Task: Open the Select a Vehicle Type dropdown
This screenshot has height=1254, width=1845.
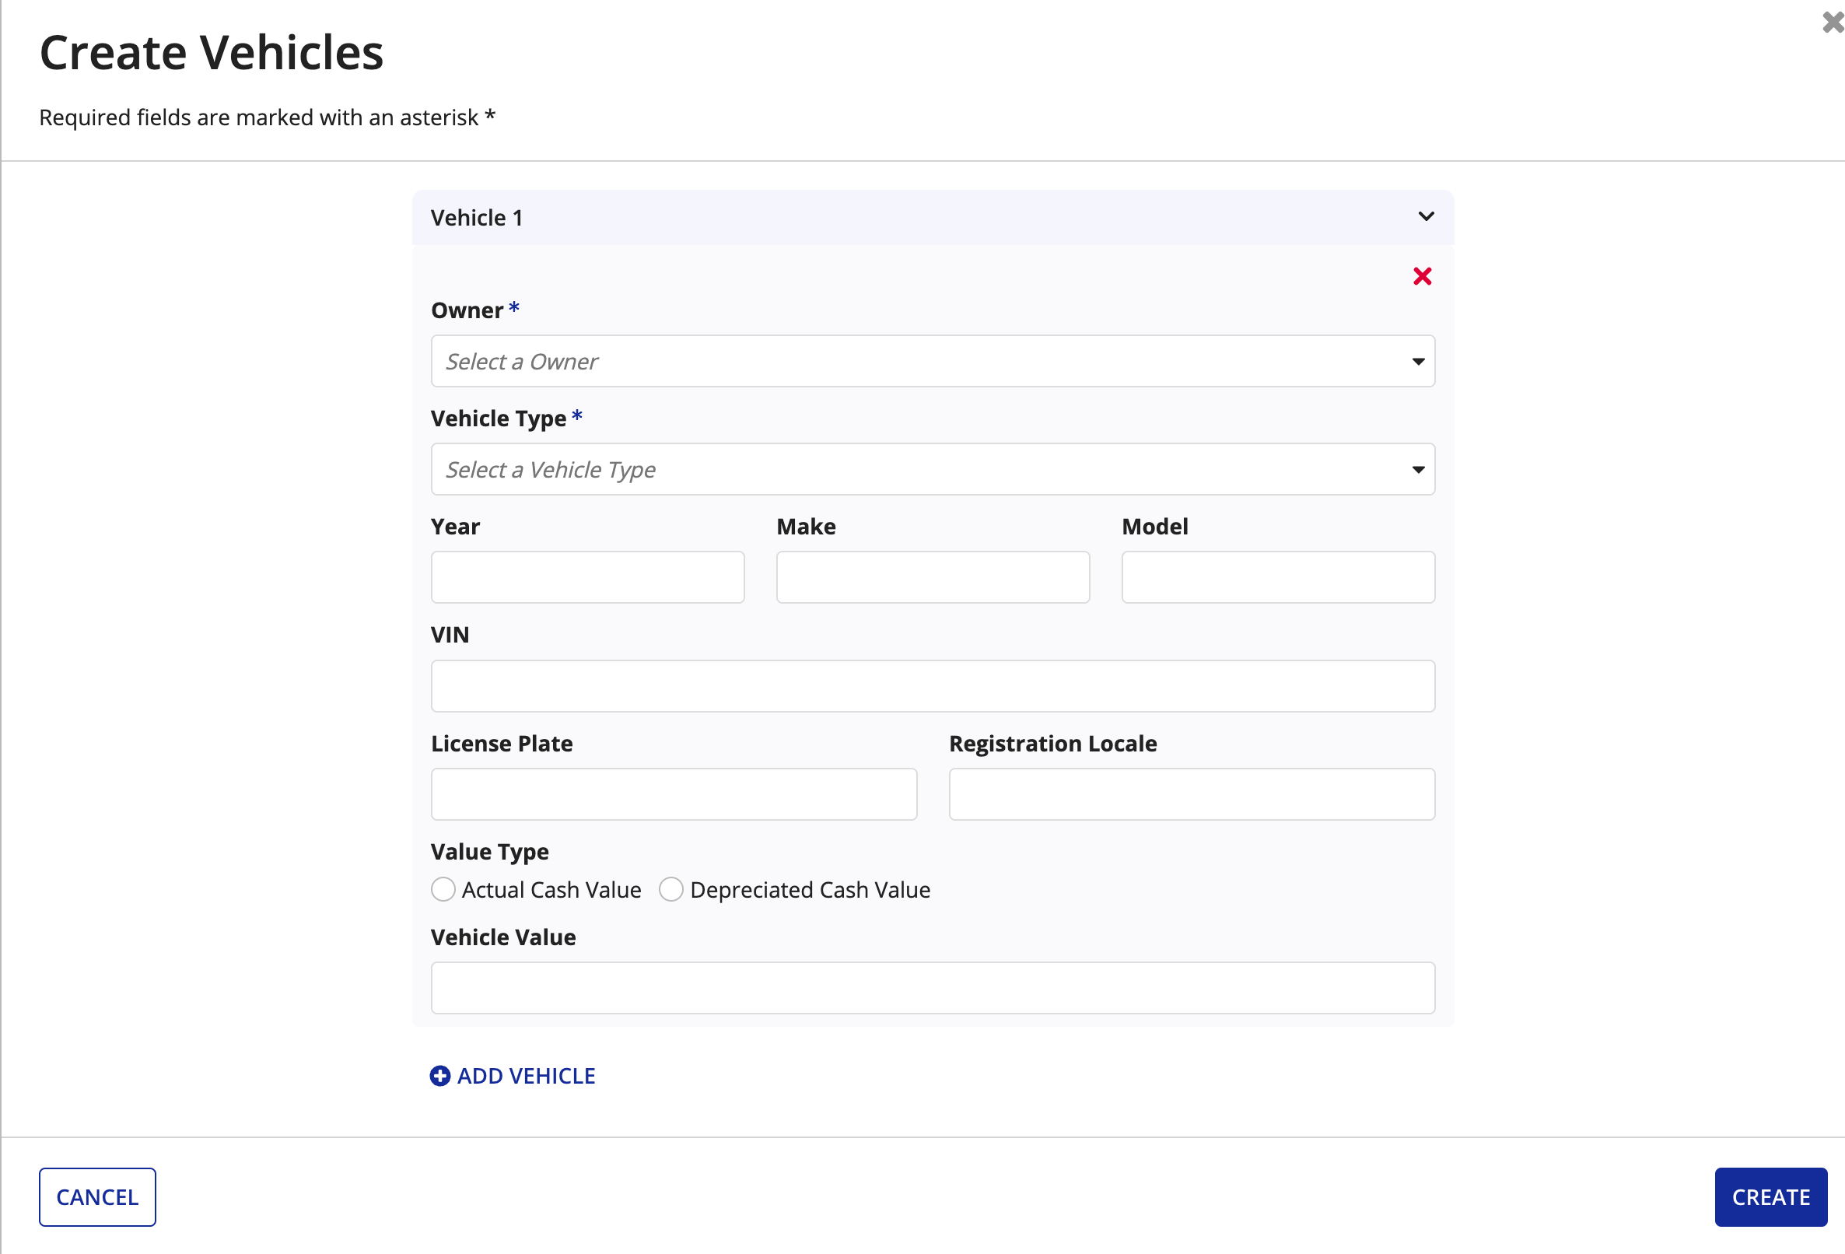Action: [x=933, y=469]
